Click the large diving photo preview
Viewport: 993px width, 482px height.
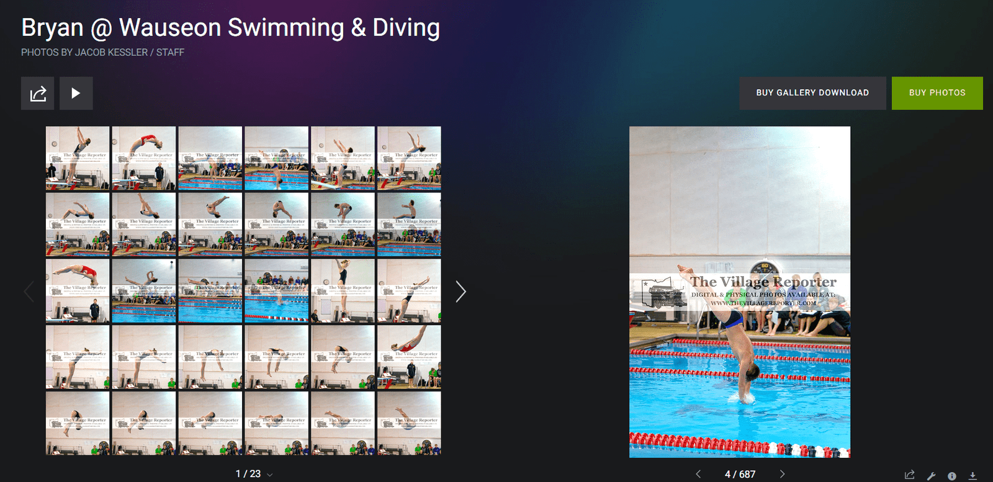(x=740, y=292)
